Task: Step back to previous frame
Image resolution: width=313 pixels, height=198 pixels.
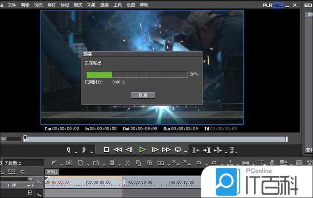Action: [129, 150]
